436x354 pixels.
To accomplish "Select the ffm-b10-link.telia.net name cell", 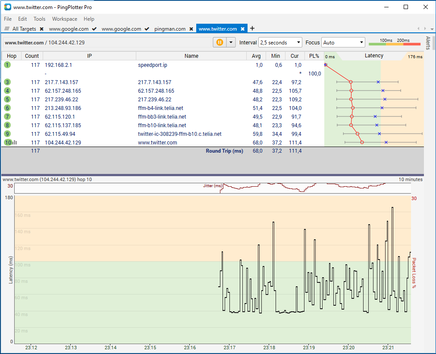I will click(162, 125).
